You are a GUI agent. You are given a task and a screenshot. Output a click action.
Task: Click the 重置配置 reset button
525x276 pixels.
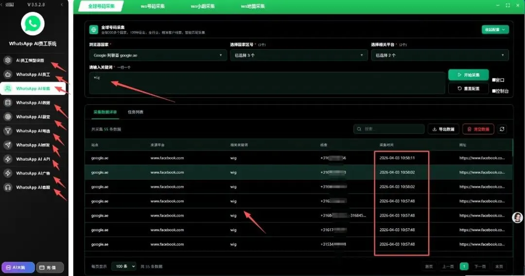pyautogui.click(x=469, y=89)
